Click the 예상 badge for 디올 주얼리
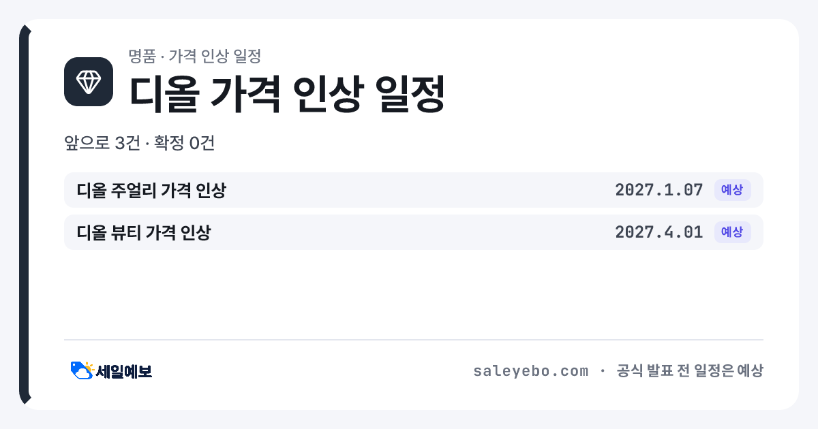Screen dimensions: 818x429 (732, 190)
